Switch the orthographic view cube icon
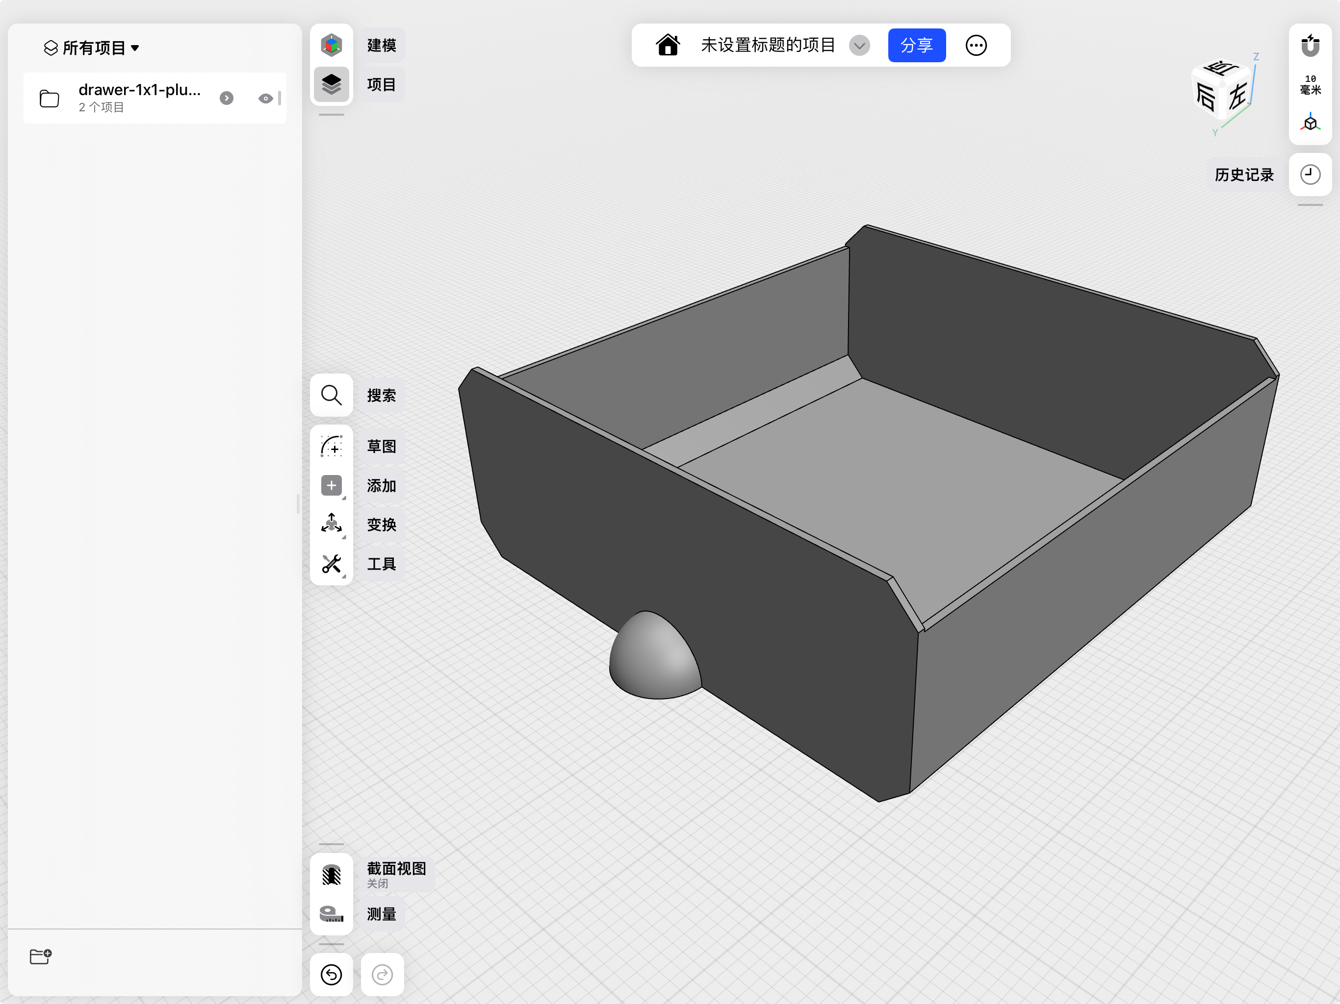 tap(1310, 123)
